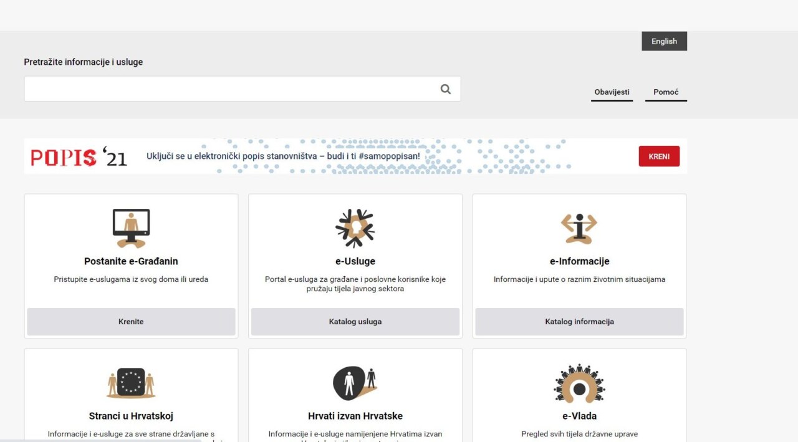This screenshot has height=442, width=798.
Task: Click the red KRENI button
Action: click(659, 156)
